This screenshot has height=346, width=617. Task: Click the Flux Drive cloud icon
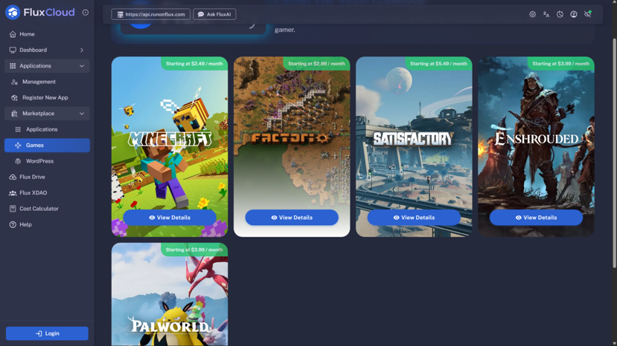pyautogui.click(x=13, y=177)
